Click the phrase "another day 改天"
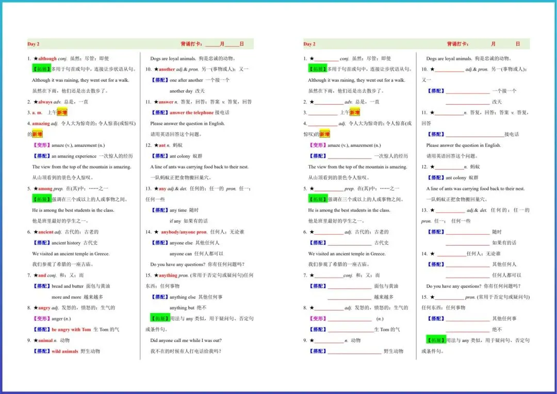Viewport: 557px width, 394px height. tap(187, 91)
